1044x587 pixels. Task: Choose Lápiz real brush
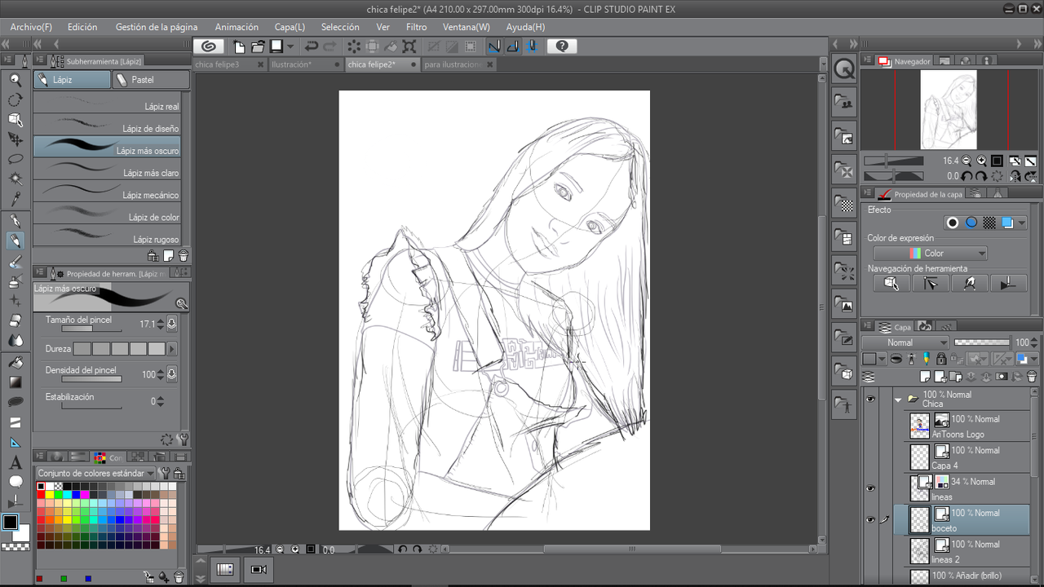(x=107, y=104)
